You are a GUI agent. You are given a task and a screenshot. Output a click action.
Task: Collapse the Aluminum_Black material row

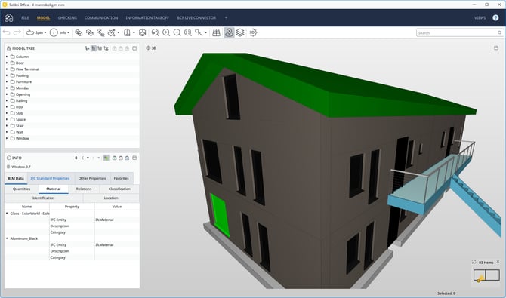coord(7,238)
